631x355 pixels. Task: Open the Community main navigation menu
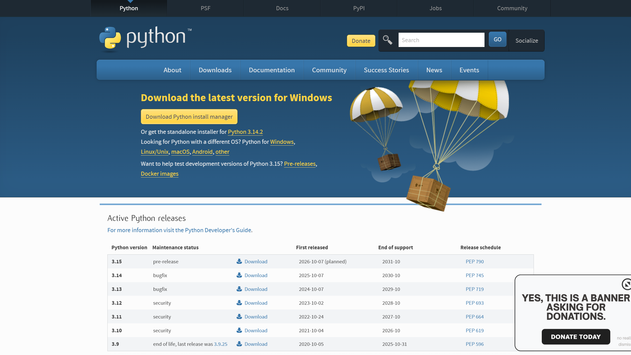(329, 70)
